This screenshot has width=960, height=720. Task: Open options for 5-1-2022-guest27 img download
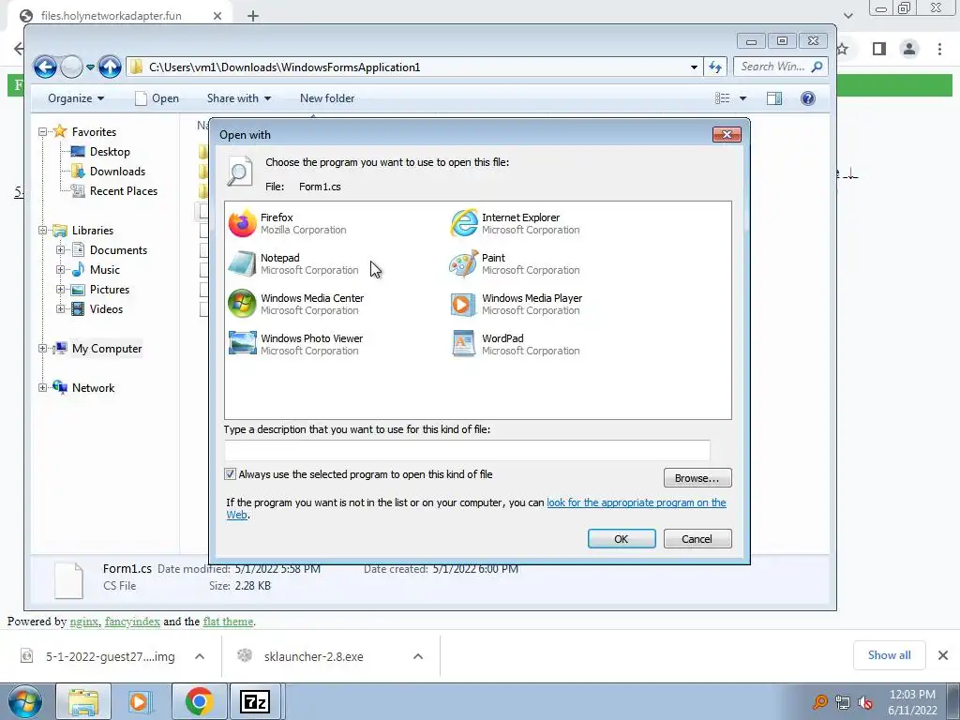200,656
